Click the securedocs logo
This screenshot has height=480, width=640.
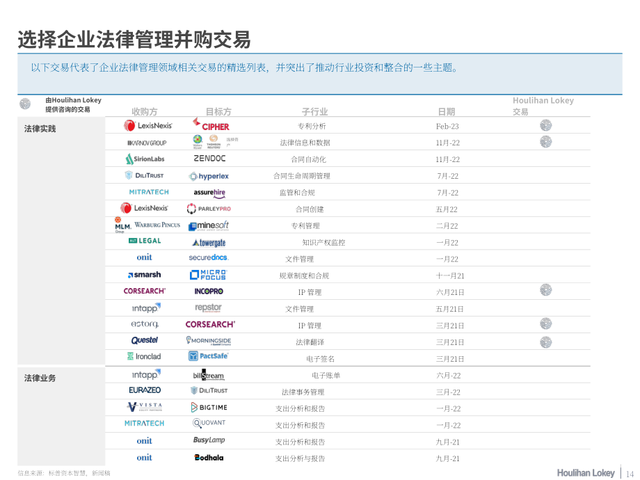point(209,257)
